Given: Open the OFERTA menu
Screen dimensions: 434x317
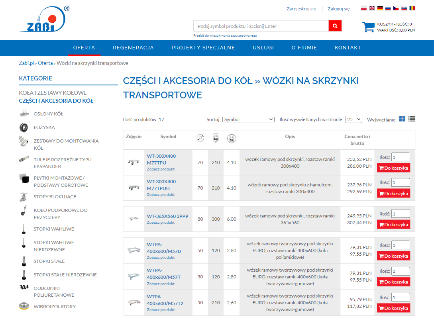Looking at the screenshot, I should point(84,47).
